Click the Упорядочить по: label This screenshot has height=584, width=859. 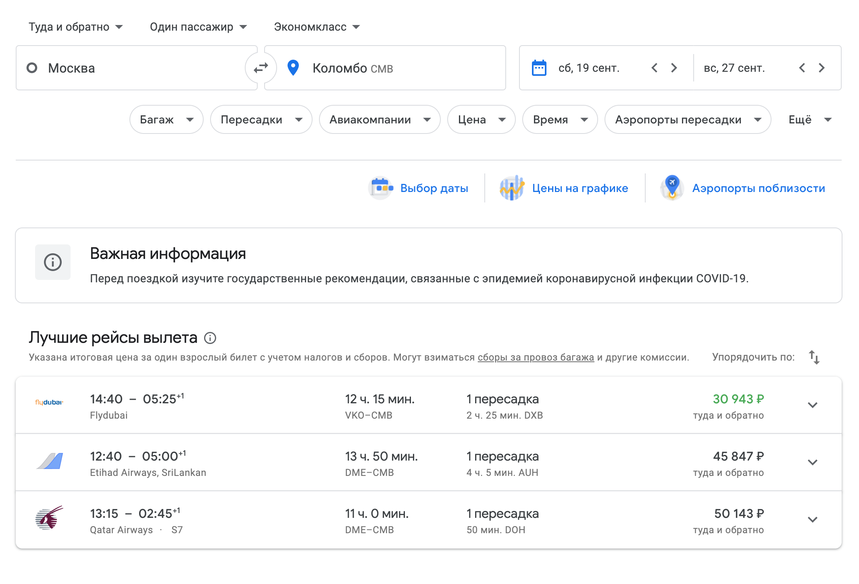tap(753, 357)
